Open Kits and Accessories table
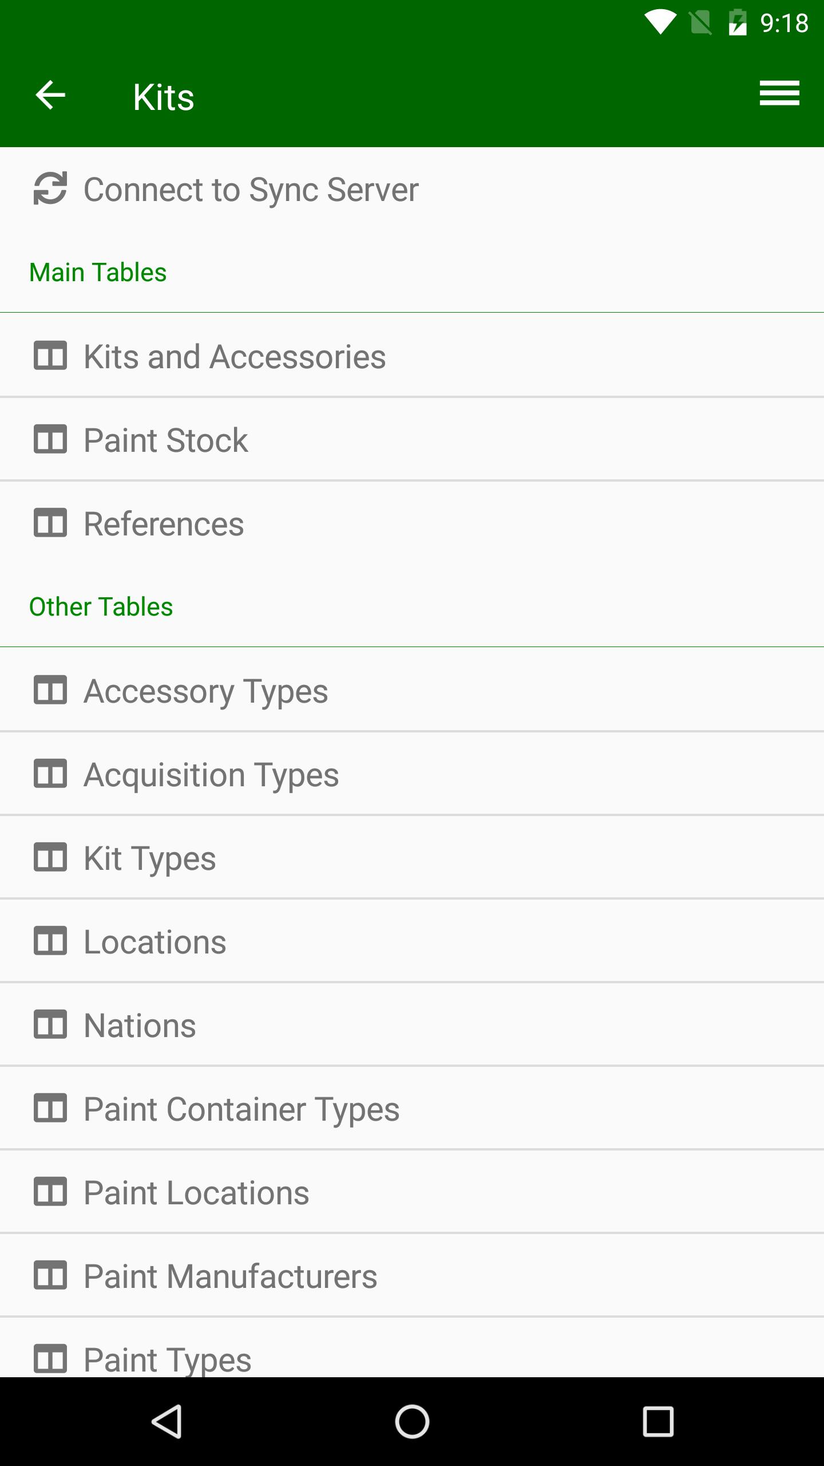 point(412,355)
